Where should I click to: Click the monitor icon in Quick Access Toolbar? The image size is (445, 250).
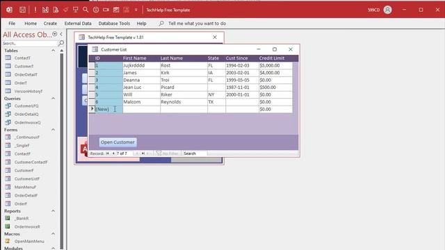tap(76, 10)
